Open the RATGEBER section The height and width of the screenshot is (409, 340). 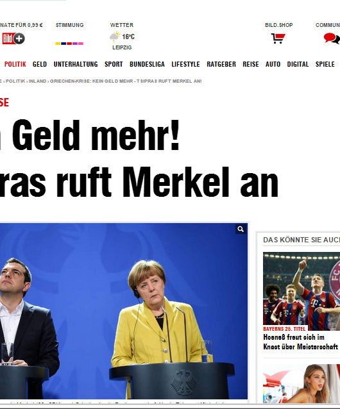[x=221, y=64]
